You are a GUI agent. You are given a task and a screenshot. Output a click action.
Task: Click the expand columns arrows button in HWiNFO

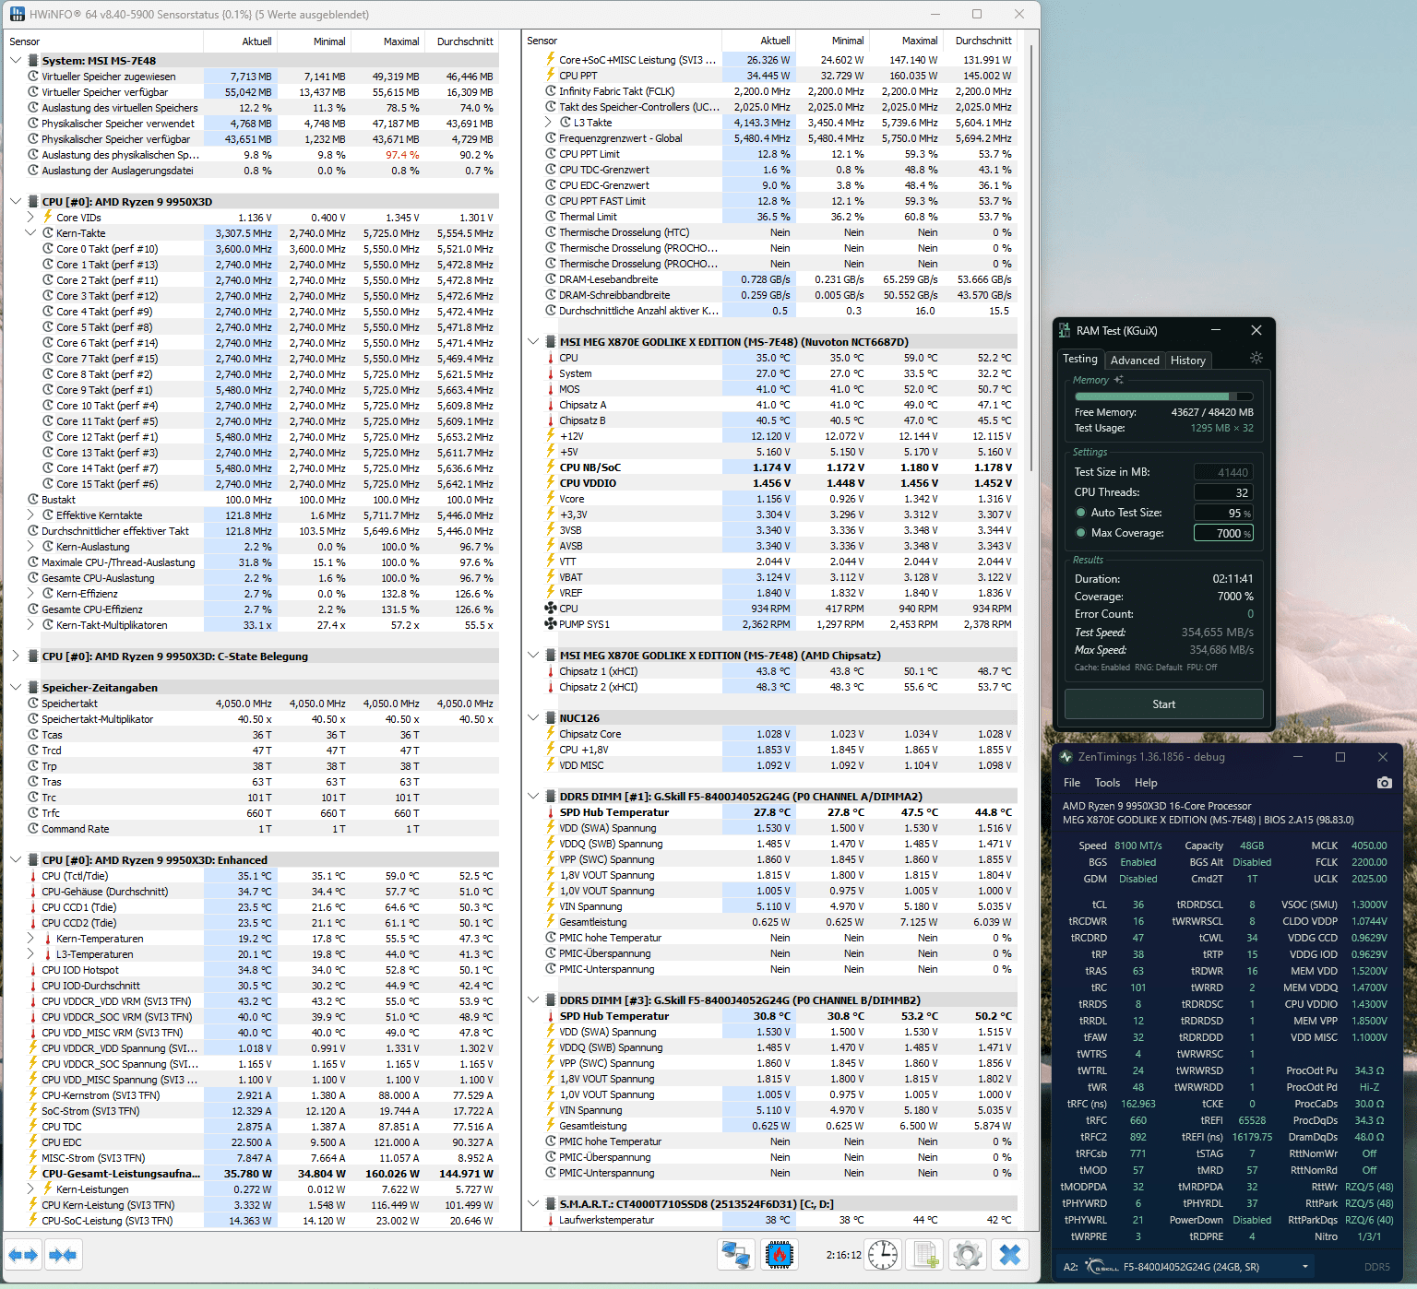tap(24, 1255)
